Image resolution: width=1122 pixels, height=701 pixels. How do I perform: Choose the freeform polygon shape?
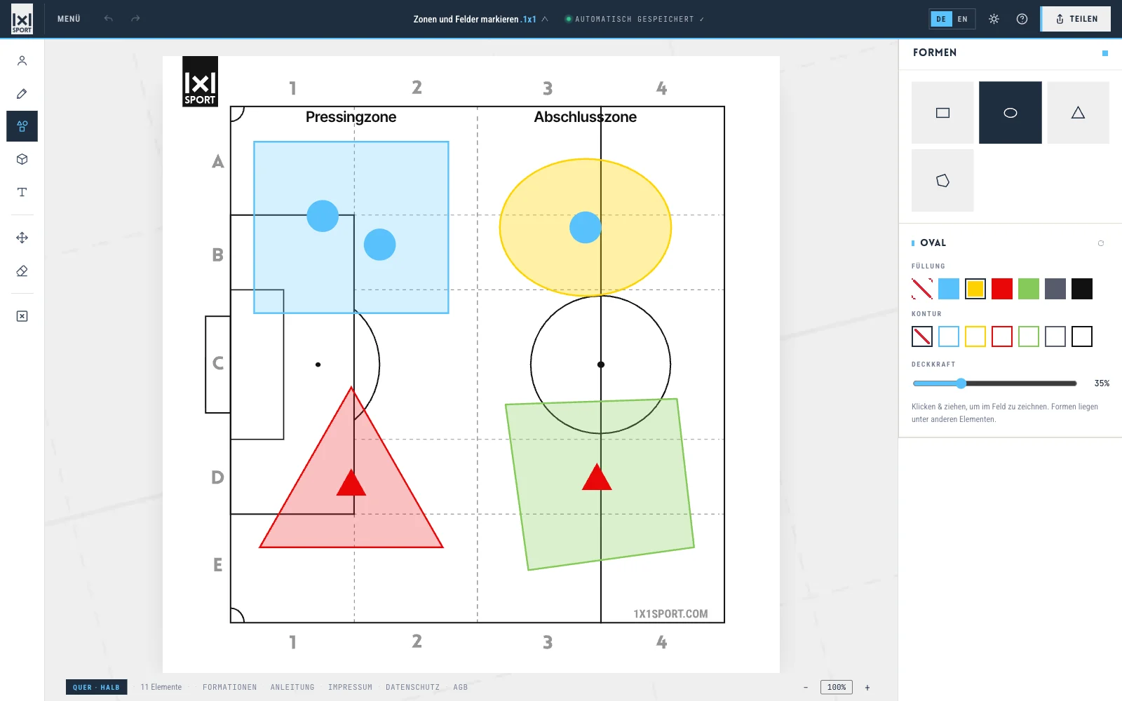click(x=942, y=180)
